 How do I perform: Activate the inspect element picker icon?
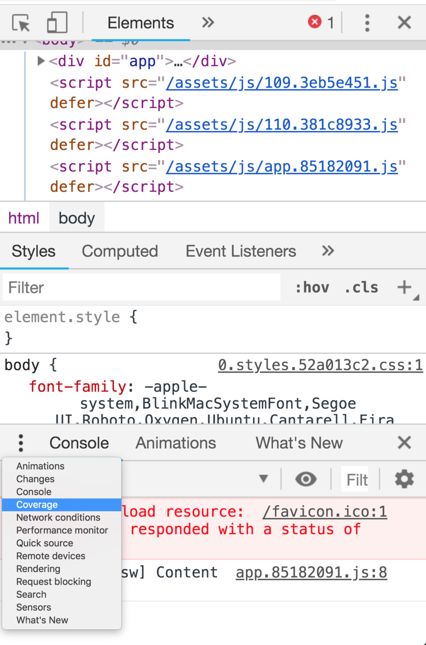21,23
